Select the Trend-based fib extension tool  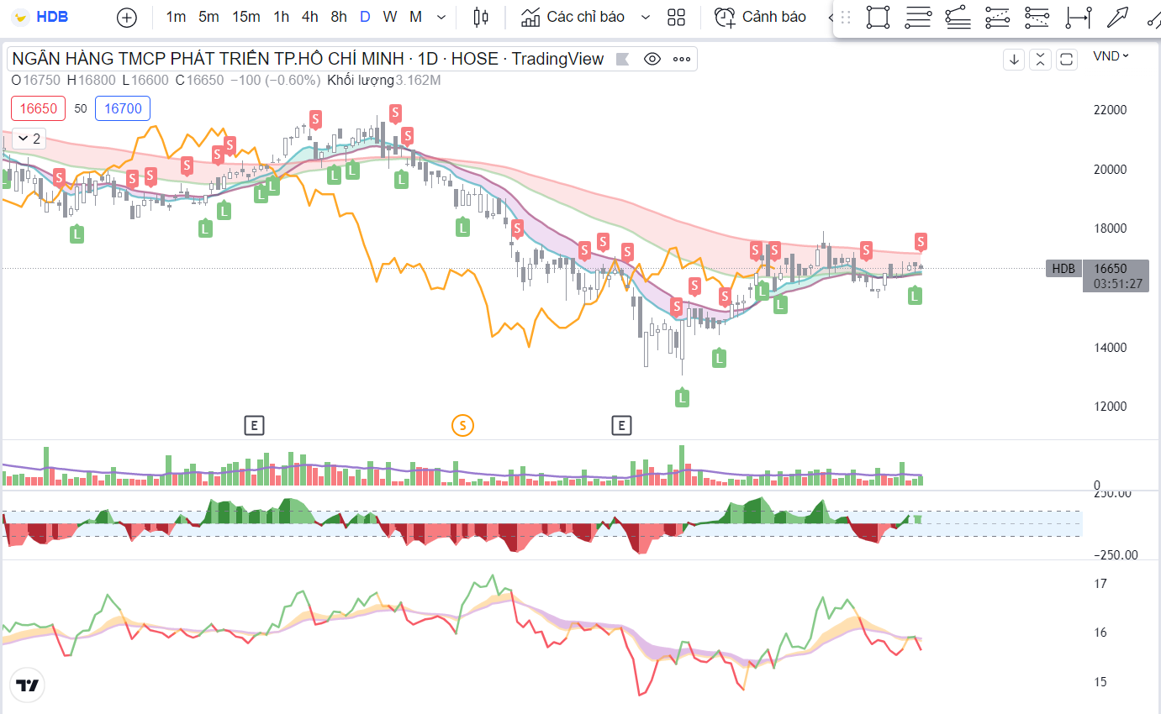(958, 17)
